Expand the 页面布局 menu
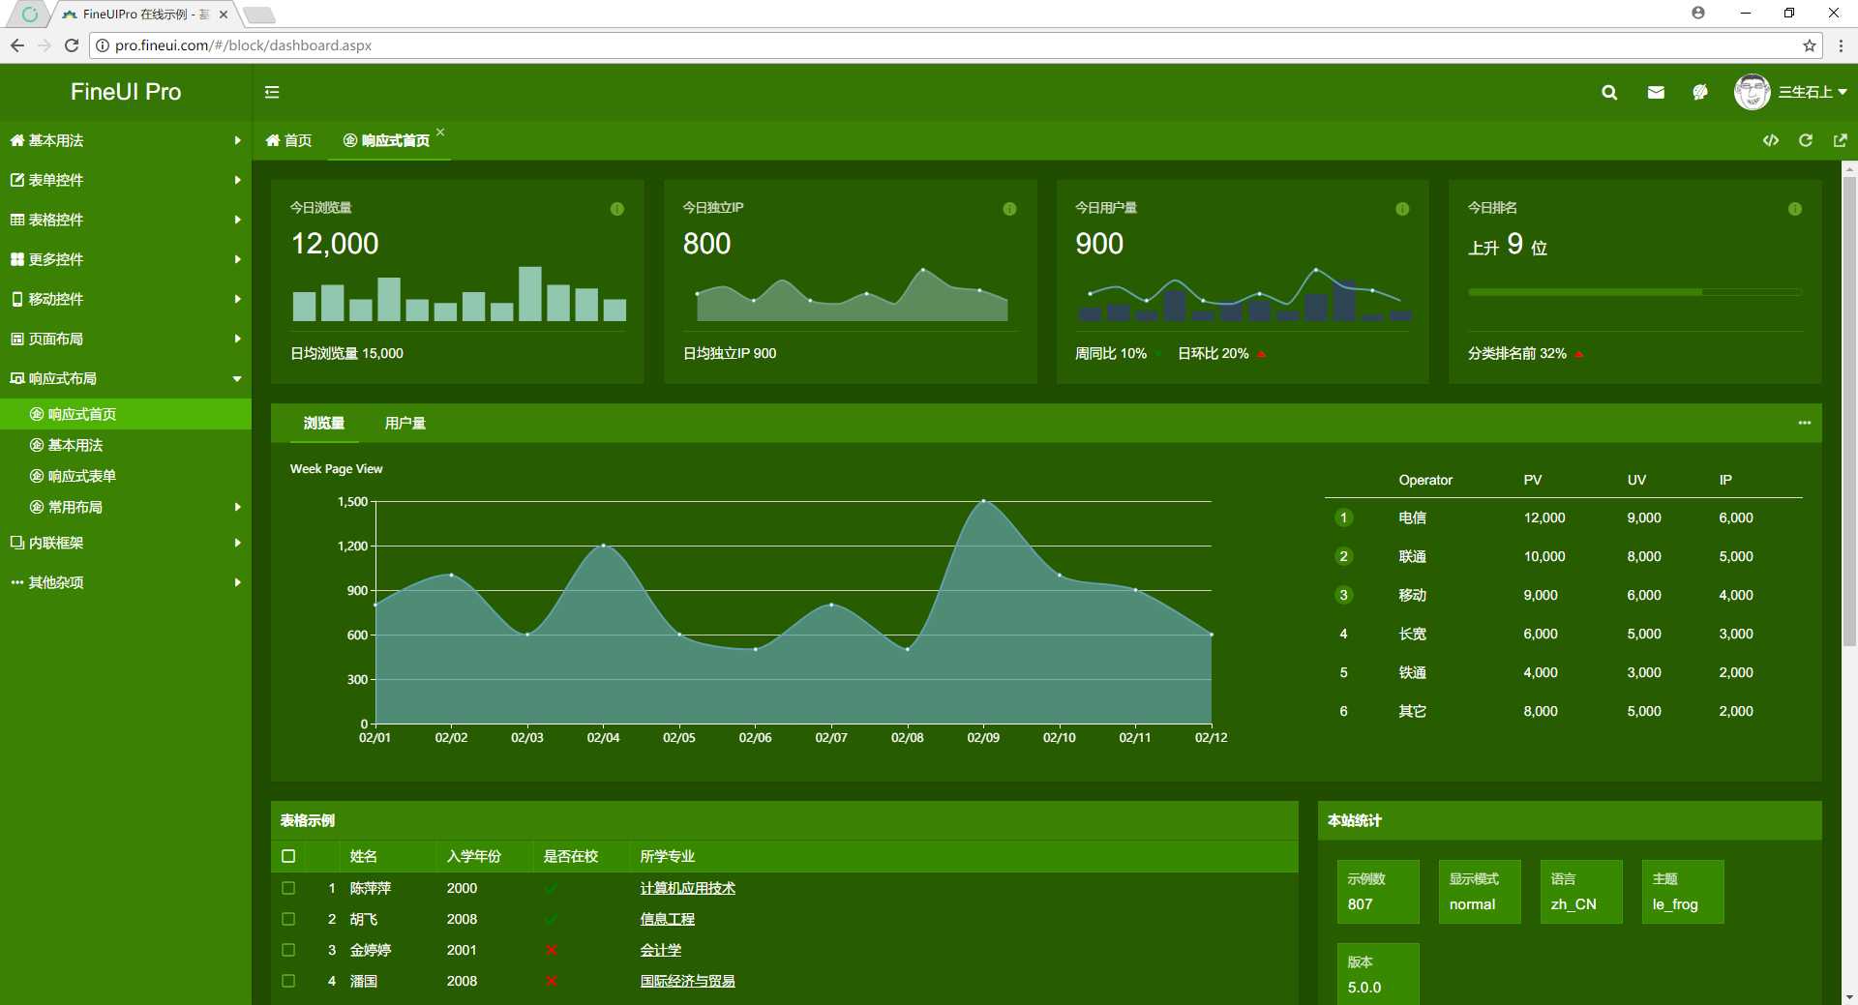The width and height of the screenshot is (1858, 1005). click(x=126, y=339)
